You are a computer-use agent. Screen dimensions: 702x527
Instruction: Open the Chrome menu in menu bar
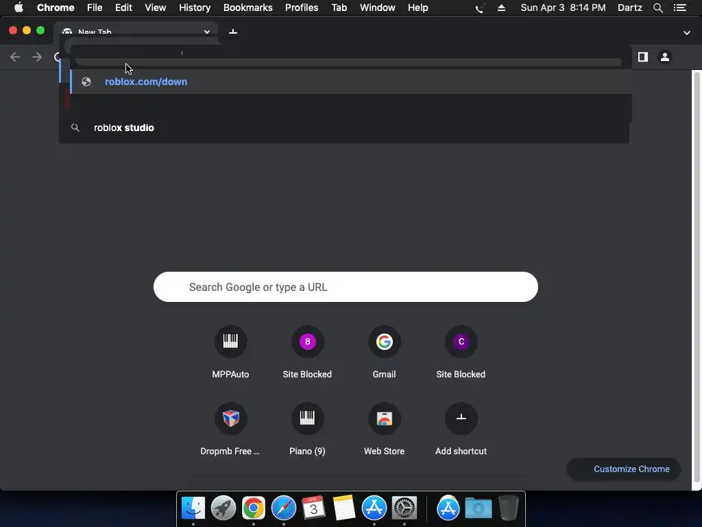(56, 8)
